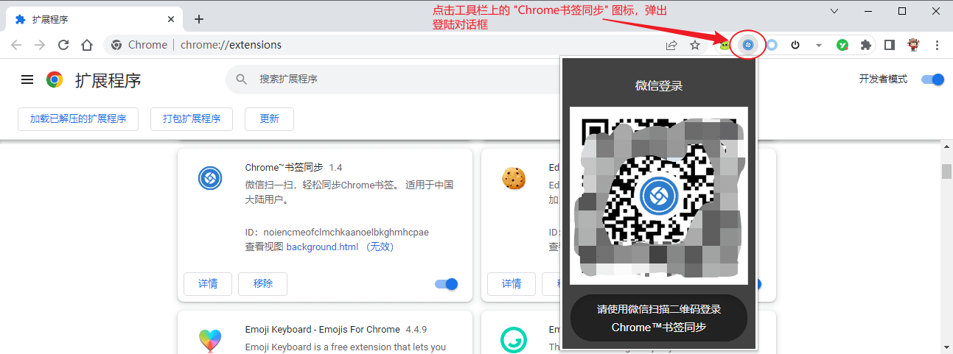Open the tab search chevron
The height and width of the screenshot is (354, 953).
pos(835,11)
